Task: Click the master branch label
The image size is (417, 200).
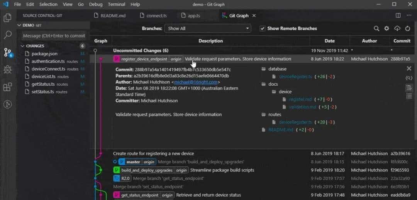Action: (x=133, y=162)
